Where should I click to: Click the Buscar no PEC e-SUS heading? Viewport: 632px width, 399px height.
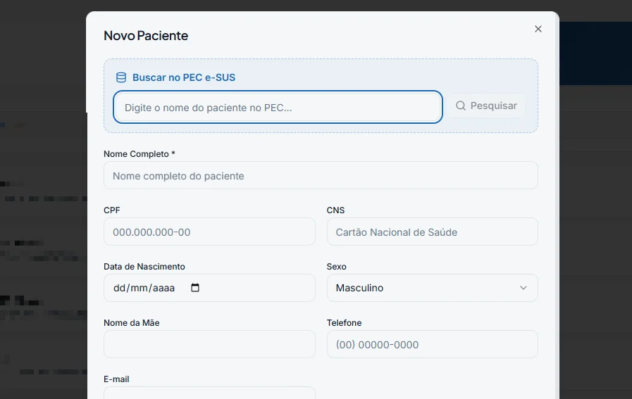[184, 77]
